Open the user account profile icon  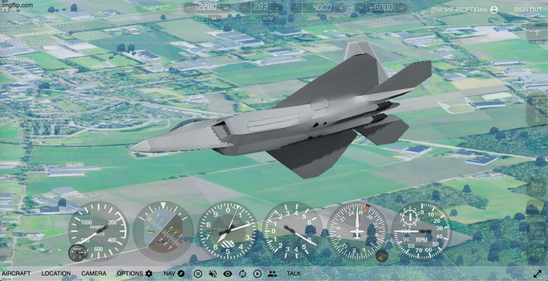[x=494, y=10]
